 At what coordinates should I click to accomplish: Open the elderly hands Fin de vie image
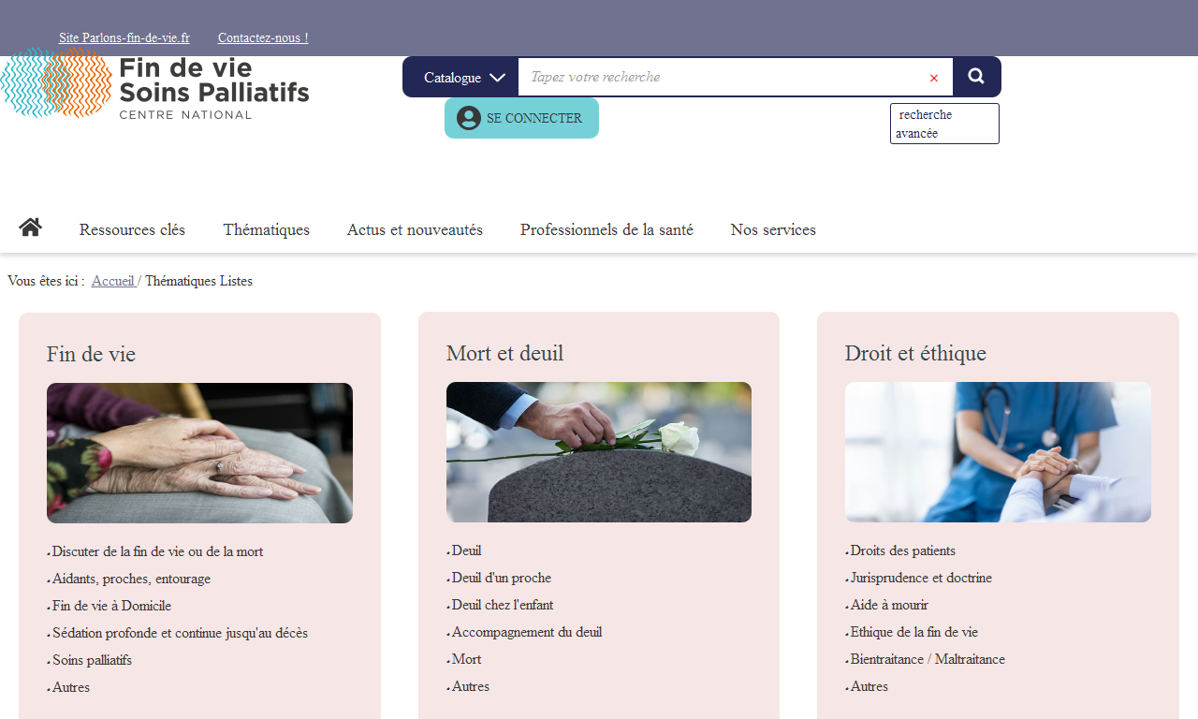point(199,453)
